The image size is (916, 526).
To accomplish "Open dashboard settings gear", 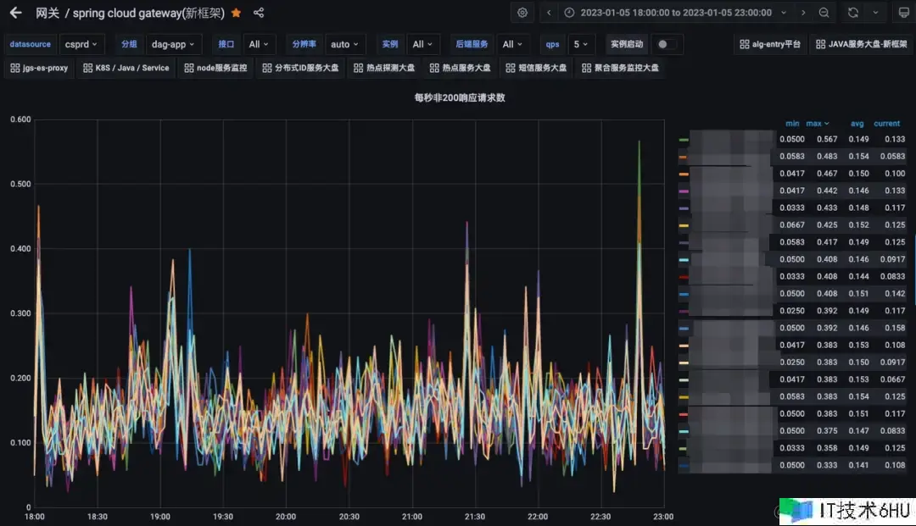I will (x=522, y=13).
